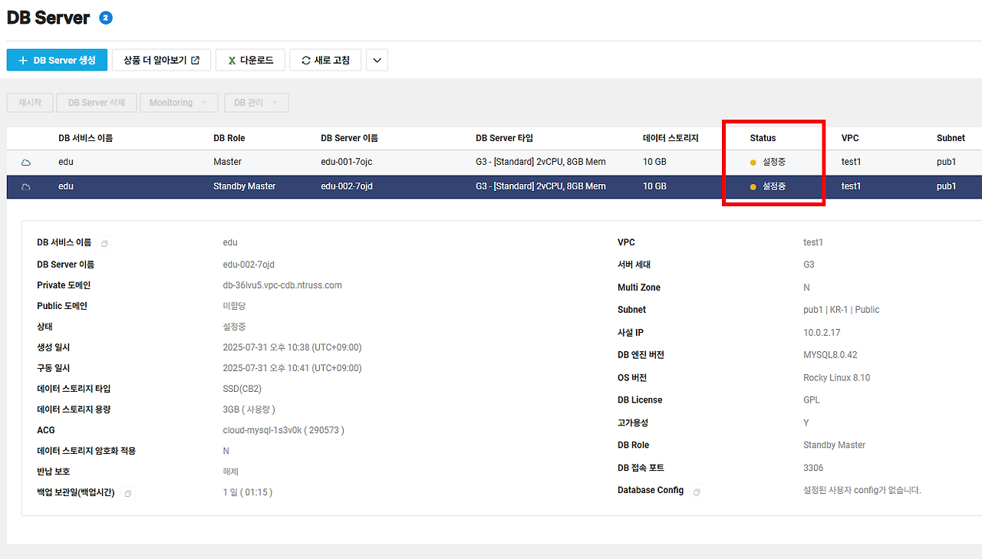The height and width of the screenshot is (559, 982).
Task: Click copy icon beside Database Config label
Action: point(696,492)
